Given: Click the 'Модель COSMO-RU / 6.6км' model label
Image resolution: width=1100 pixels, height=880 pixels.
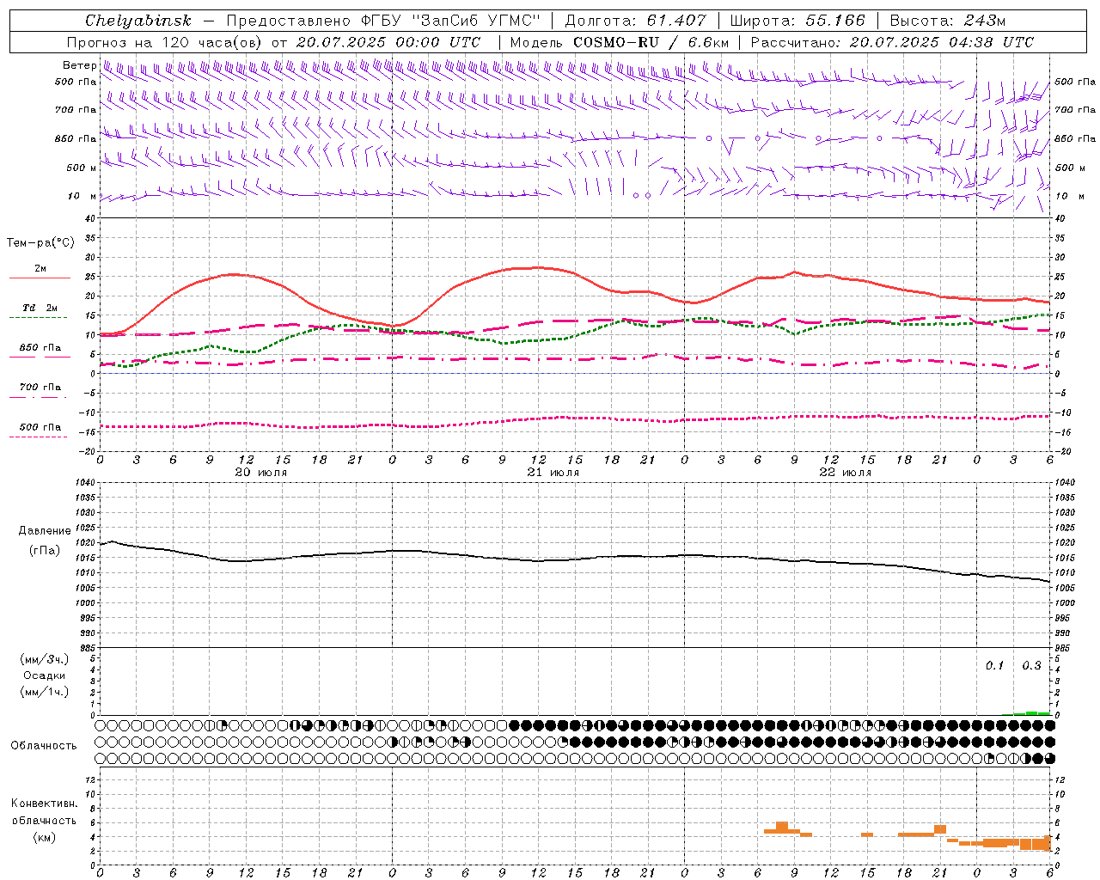Looking at the screenshot, I should [x=619, y=42].
